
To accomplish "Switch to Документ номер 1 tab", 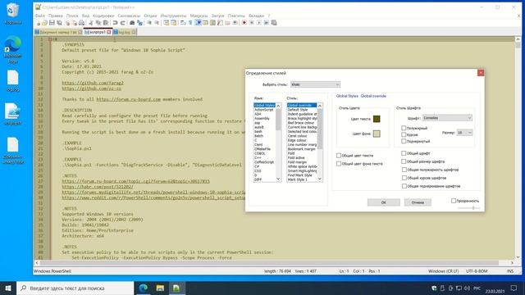I will click(x=58, y=32).
